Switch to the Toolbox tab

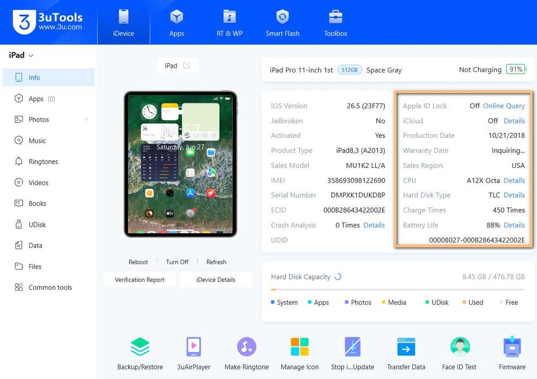[x=336, y=23]
